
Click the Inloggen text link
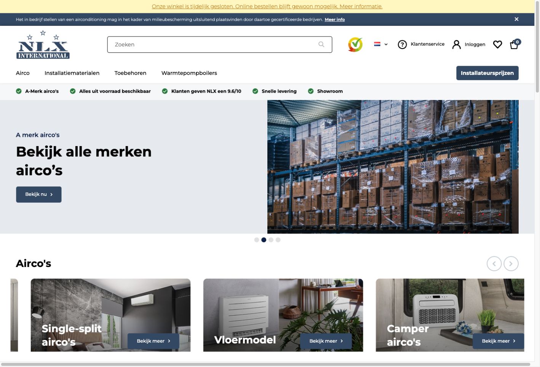pos(475,44)
